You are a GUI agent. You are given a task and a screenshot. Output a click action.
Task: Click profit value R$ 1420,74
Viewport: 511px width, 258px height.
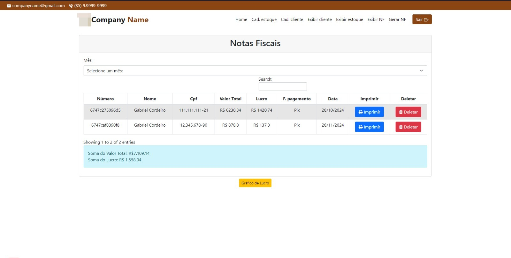(262, 110)
